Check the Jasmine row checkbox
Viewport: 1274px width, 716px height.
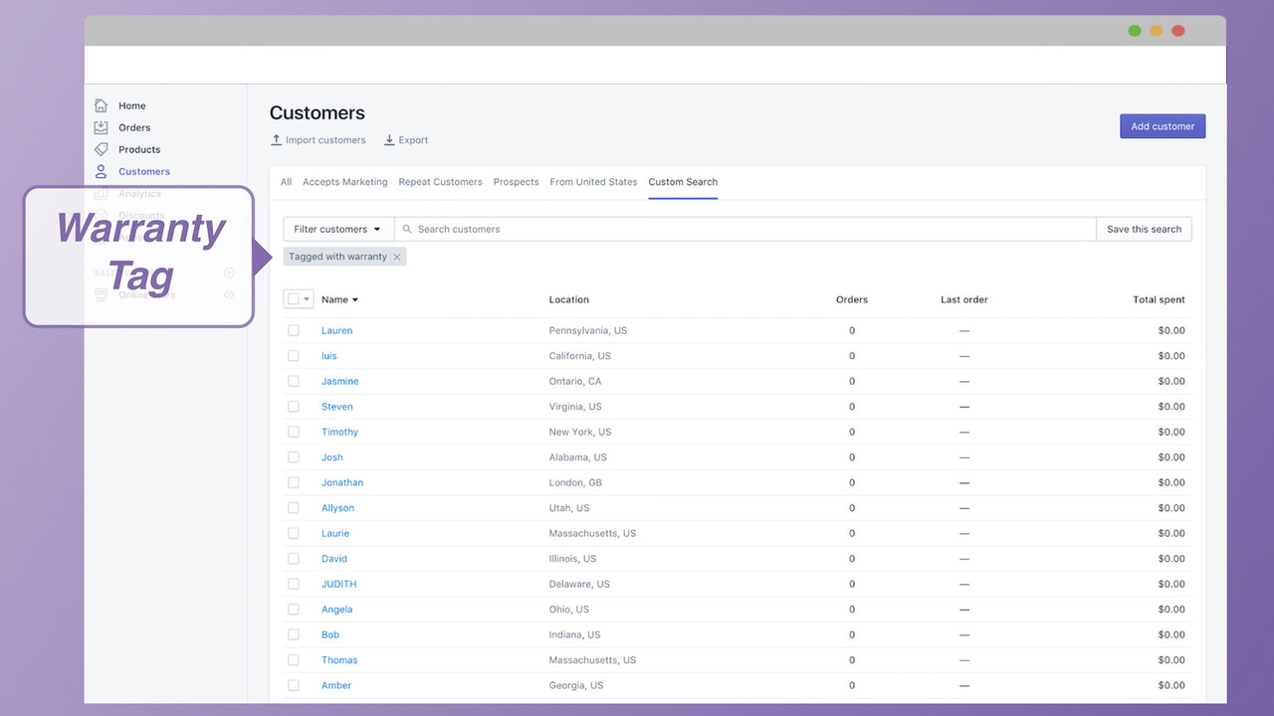point(294,381)
